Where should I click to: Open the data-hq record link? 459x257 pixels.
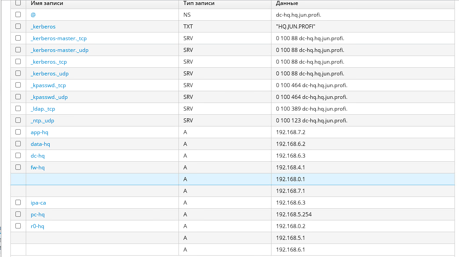pos(40,144)
